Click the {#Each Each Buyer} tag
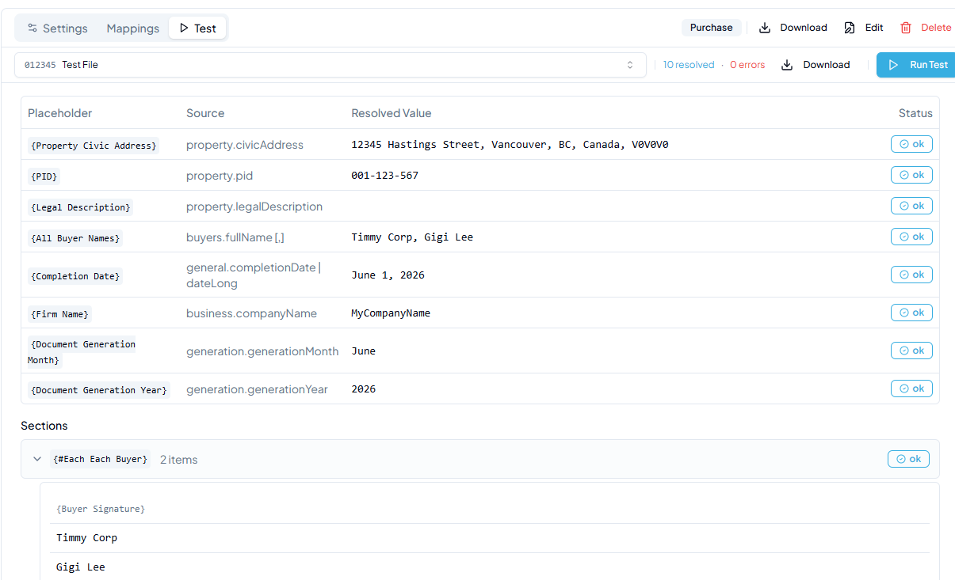Viewport: 955px width, 580px height. pos(100,459)
